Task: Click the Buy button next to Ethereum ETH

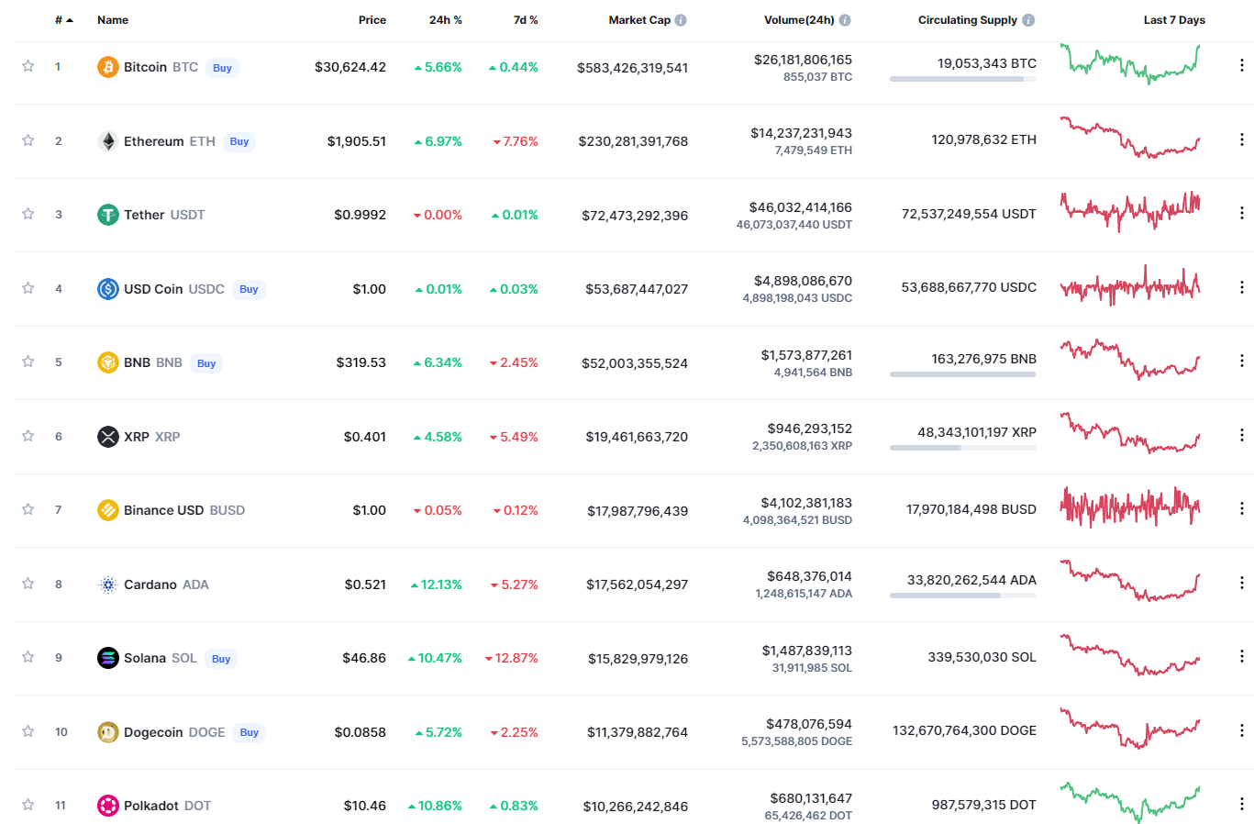Action: (x=239, y=141)
